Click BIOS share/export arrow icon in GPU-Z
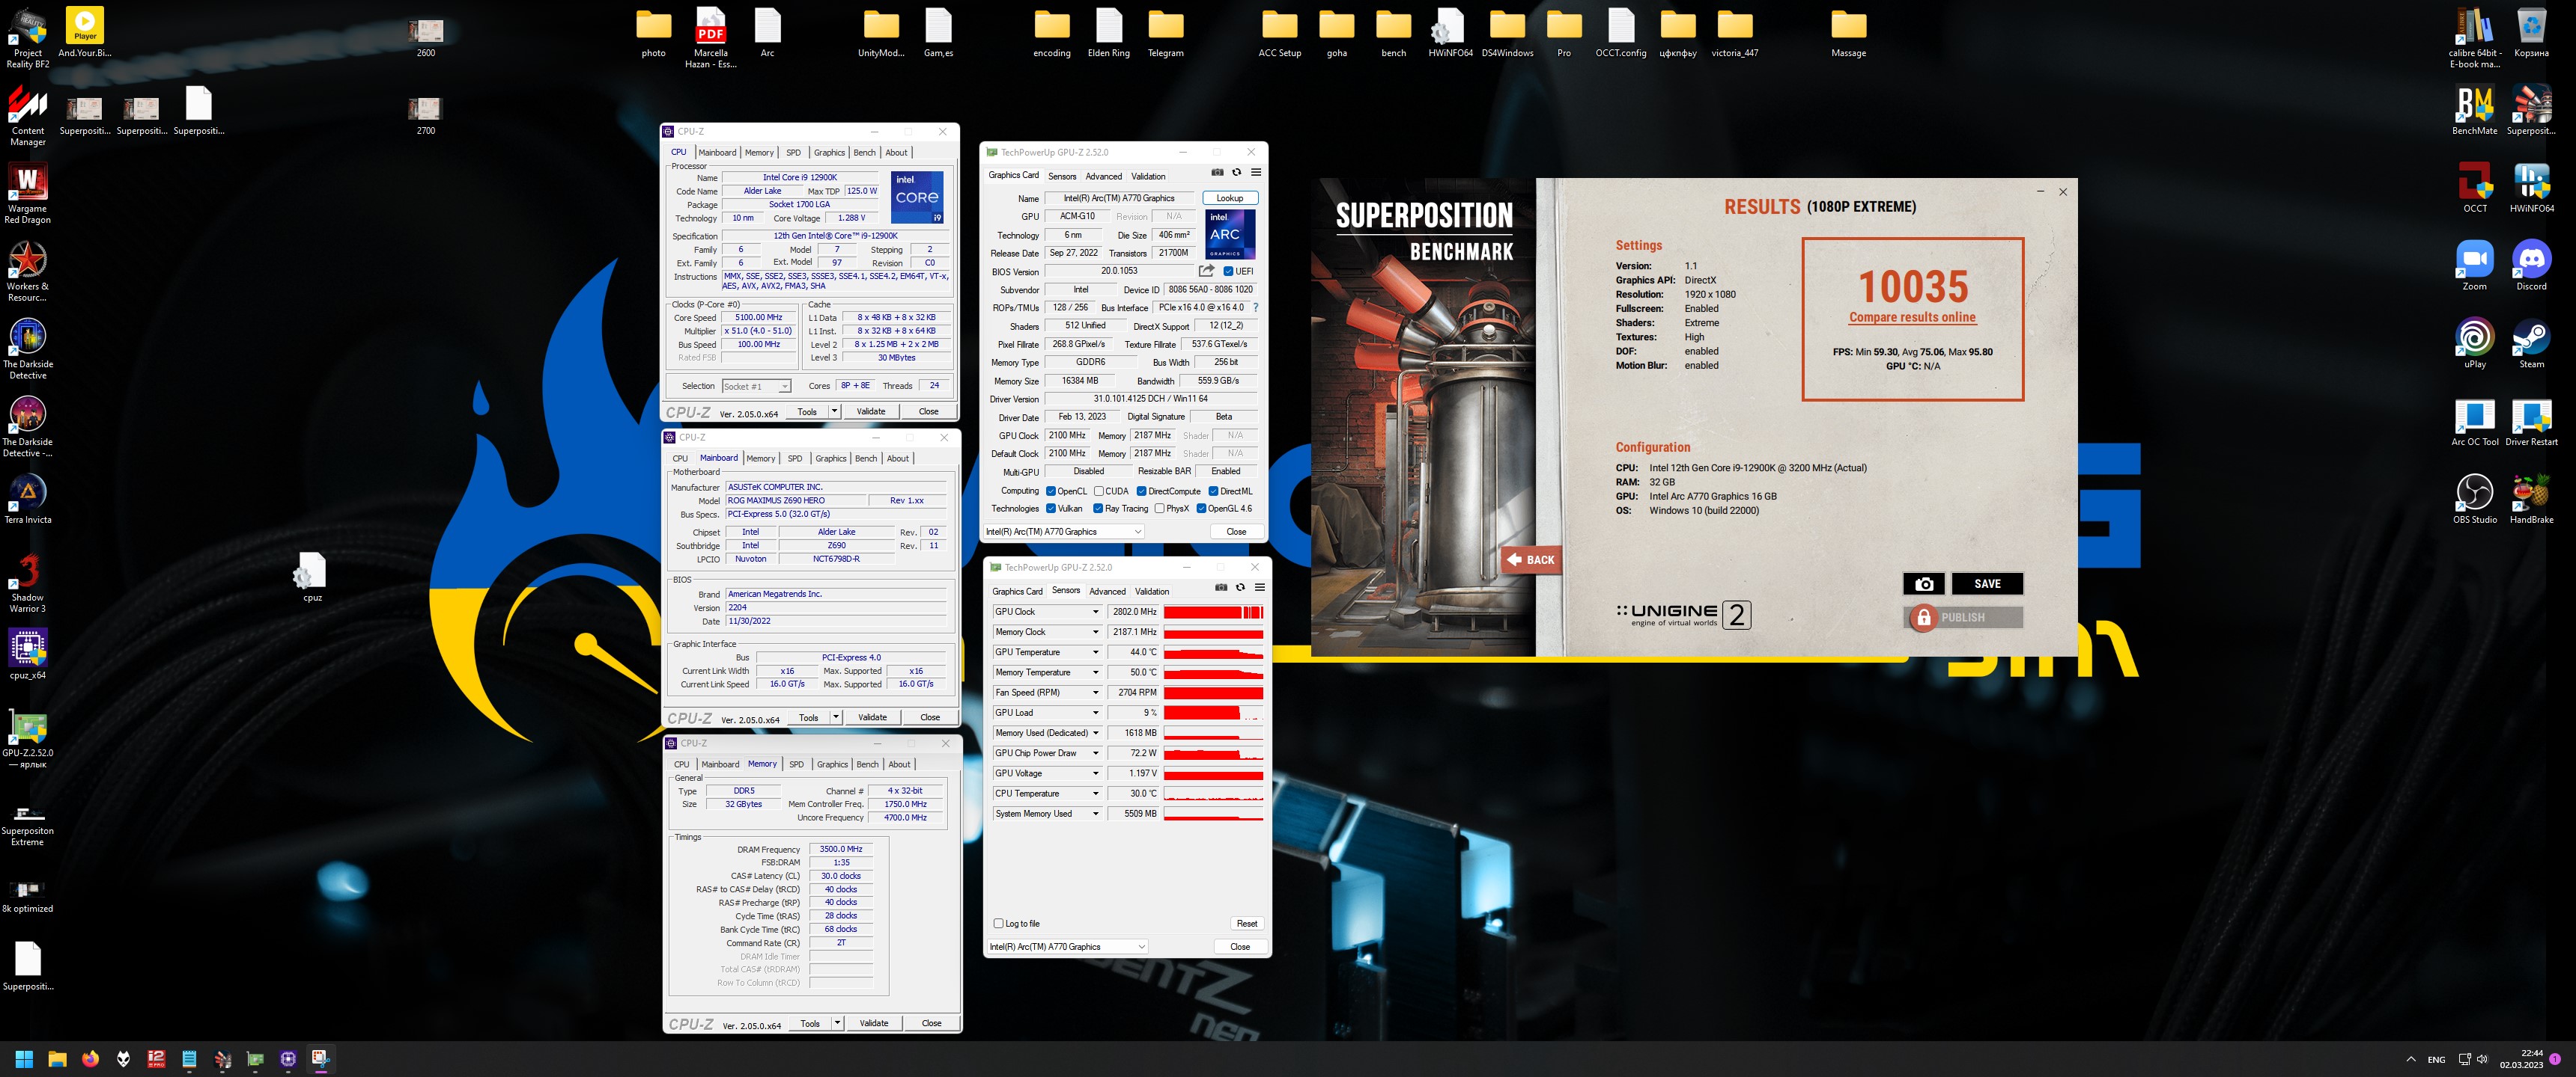 coord(1206,271)
